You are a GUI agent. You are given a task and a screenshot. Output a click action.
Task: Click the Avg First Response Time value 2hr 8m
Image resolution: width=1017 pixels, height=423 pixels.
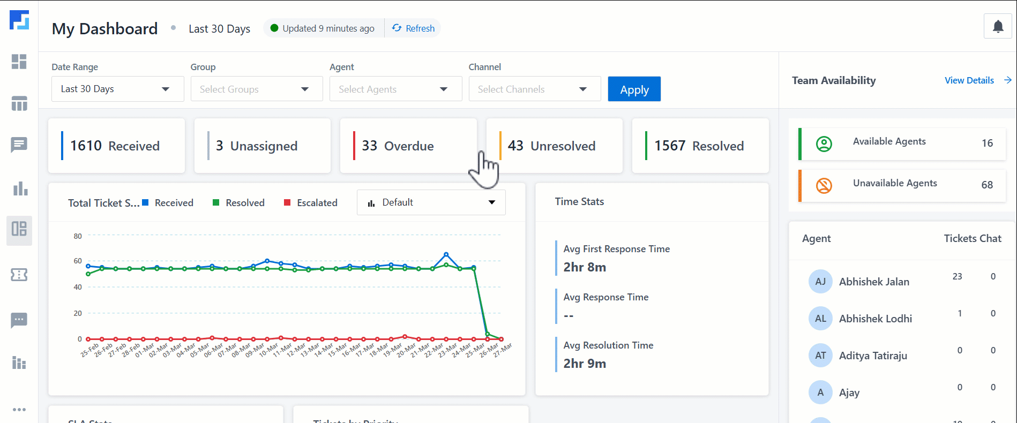[x=585, y=267]
